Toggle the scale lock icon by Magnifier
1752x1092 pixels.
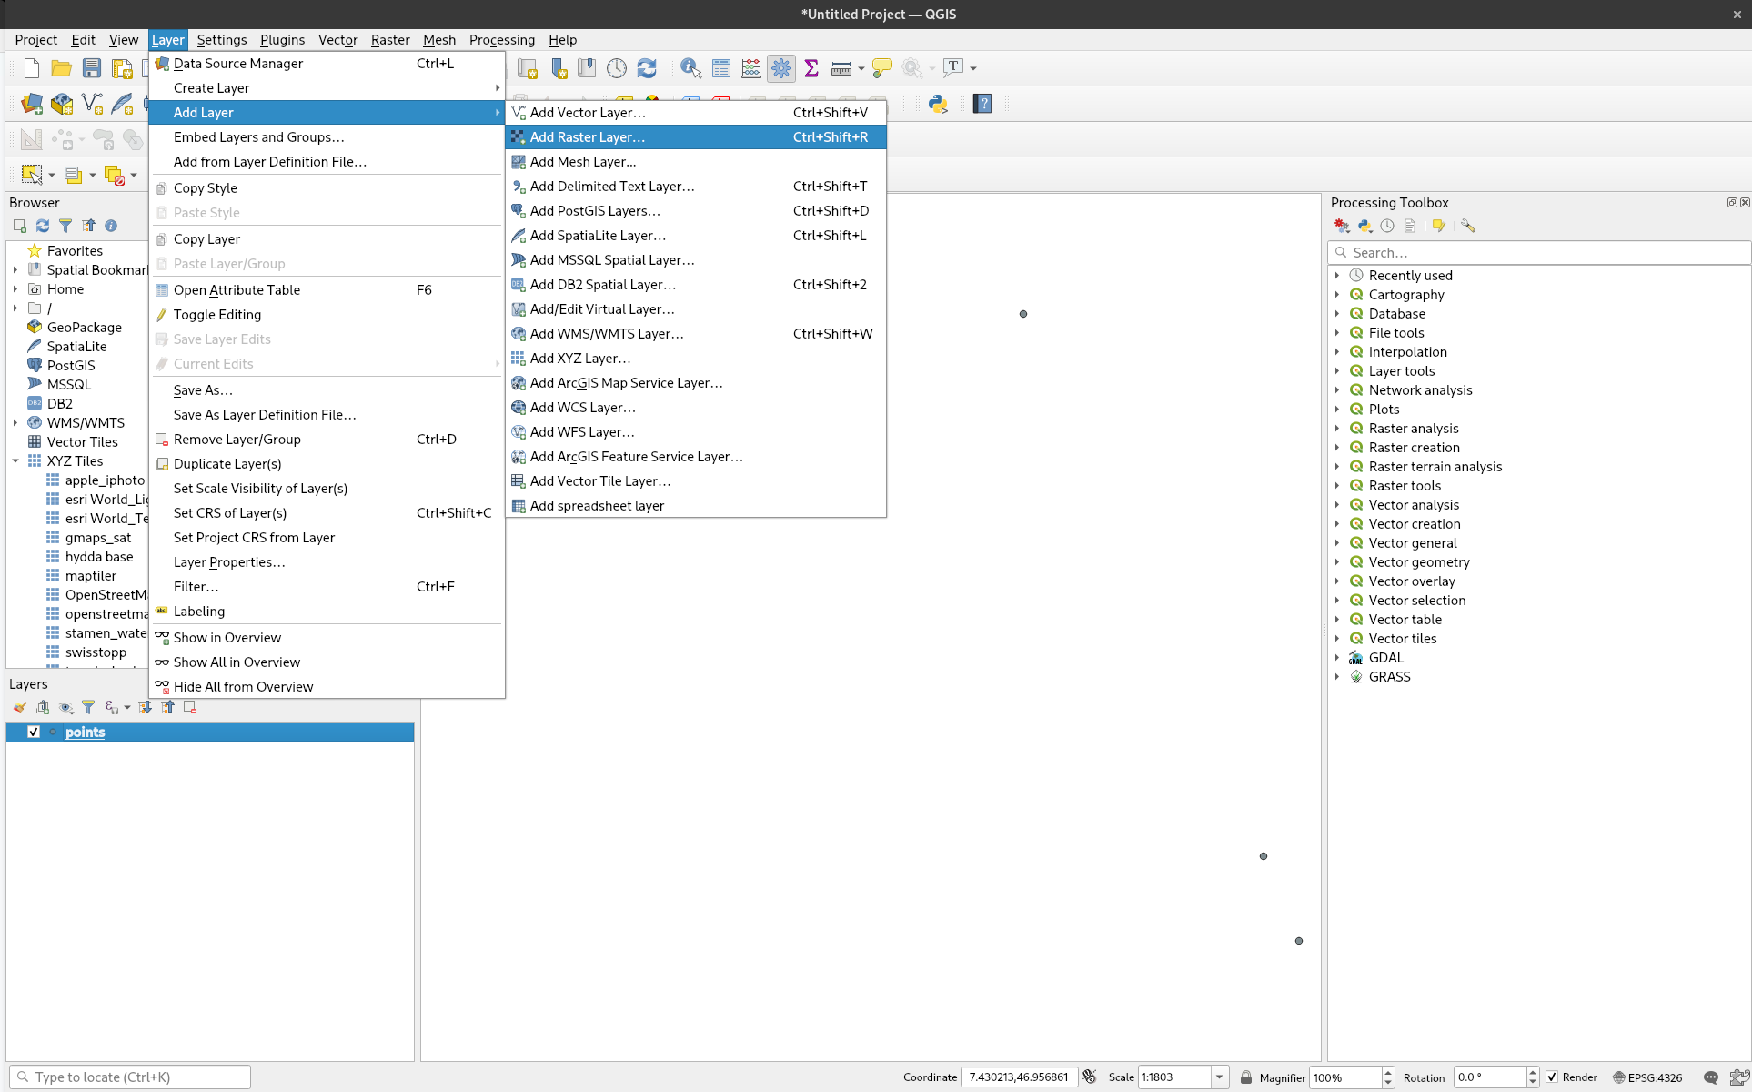[1246, 1077]
